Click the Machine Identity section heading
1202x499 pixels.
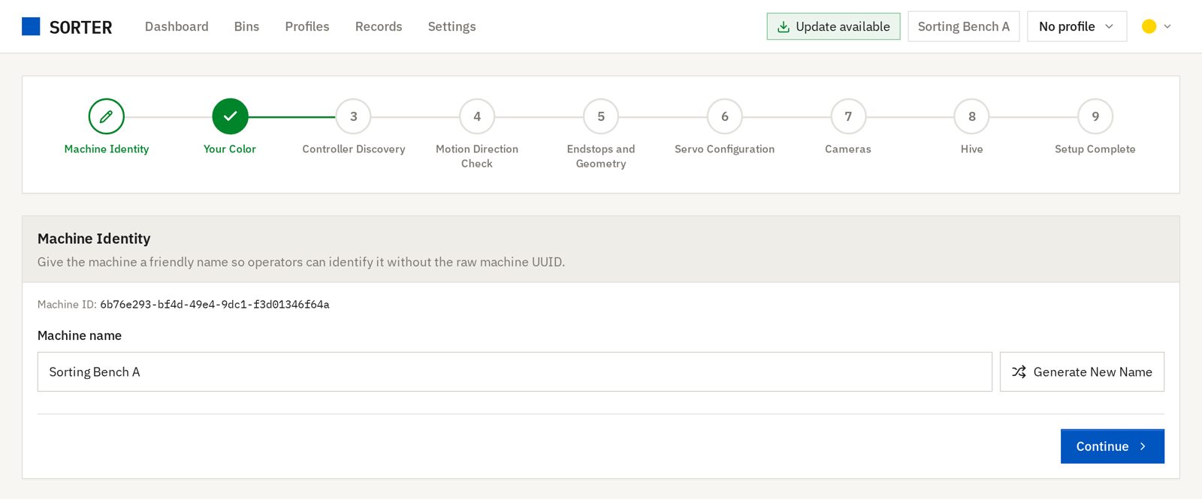[94, 239]
